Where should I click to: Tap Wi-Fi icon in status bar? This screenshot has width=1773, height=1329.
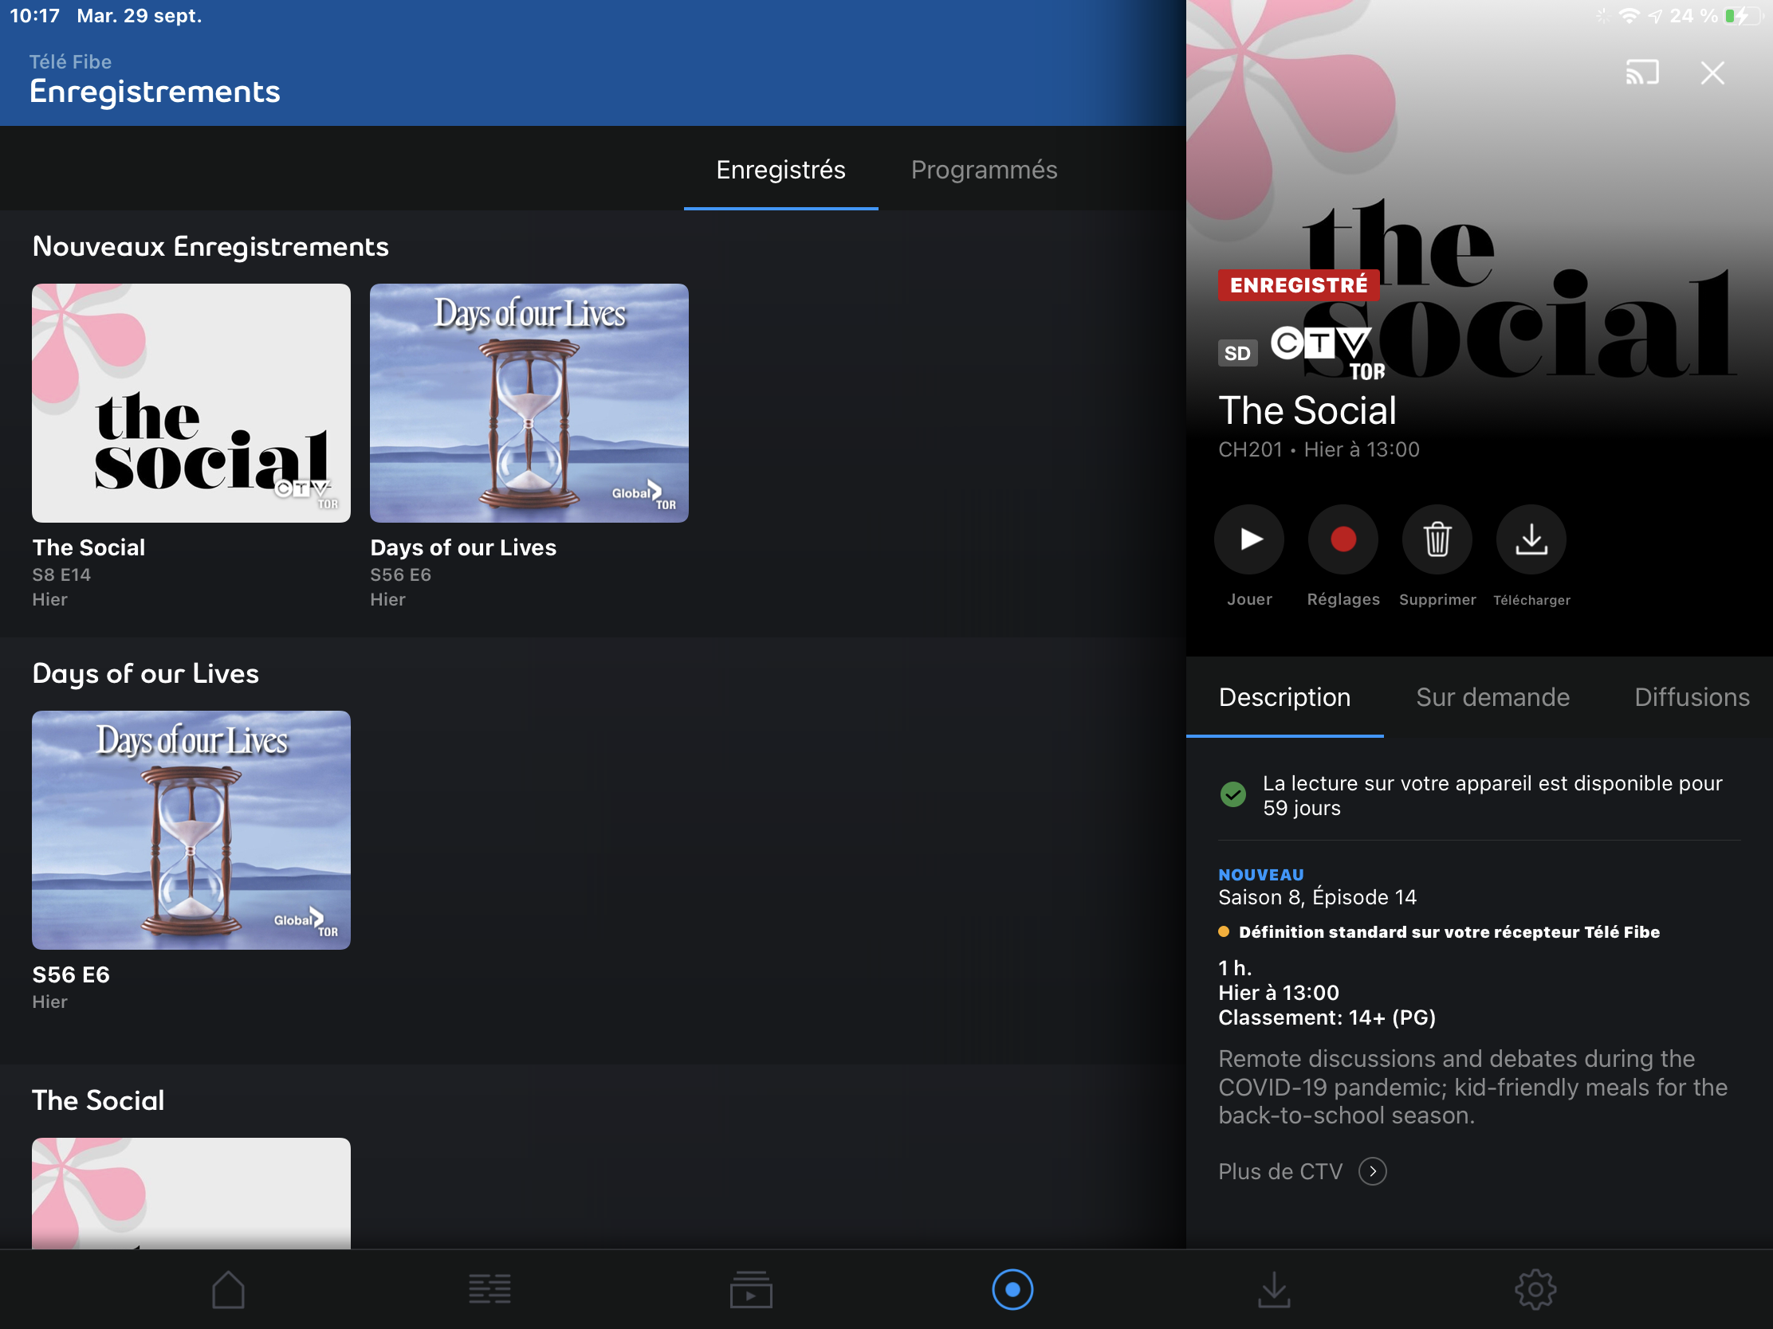click(1629, 16)
